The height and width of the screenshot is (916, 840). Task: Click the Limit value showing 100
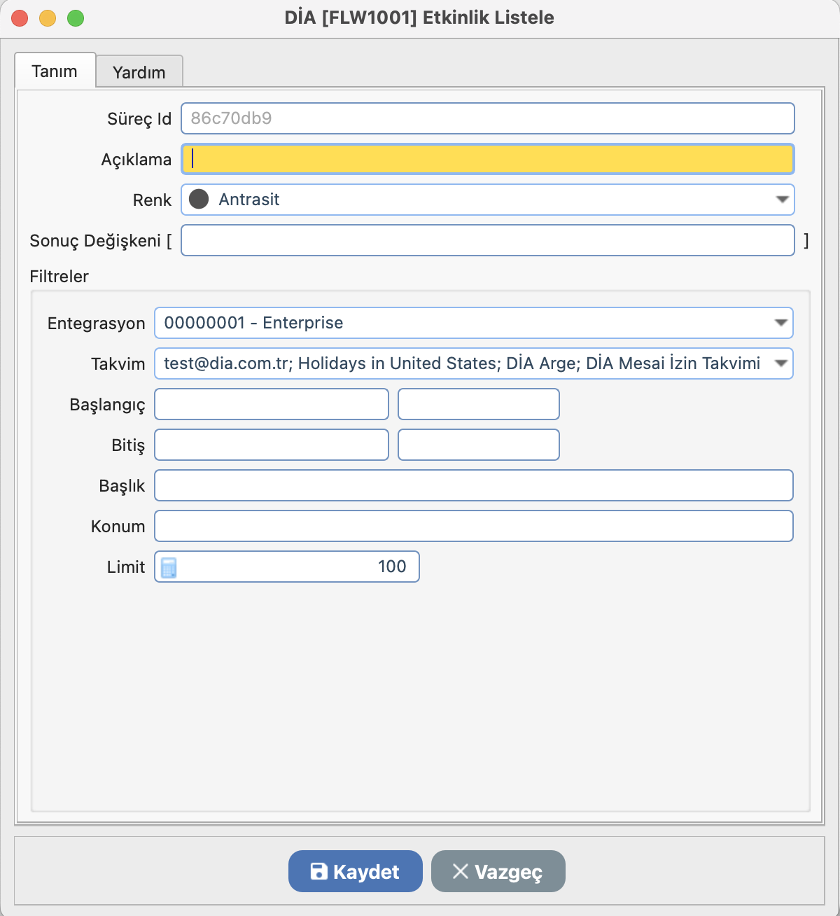(297, 567)
